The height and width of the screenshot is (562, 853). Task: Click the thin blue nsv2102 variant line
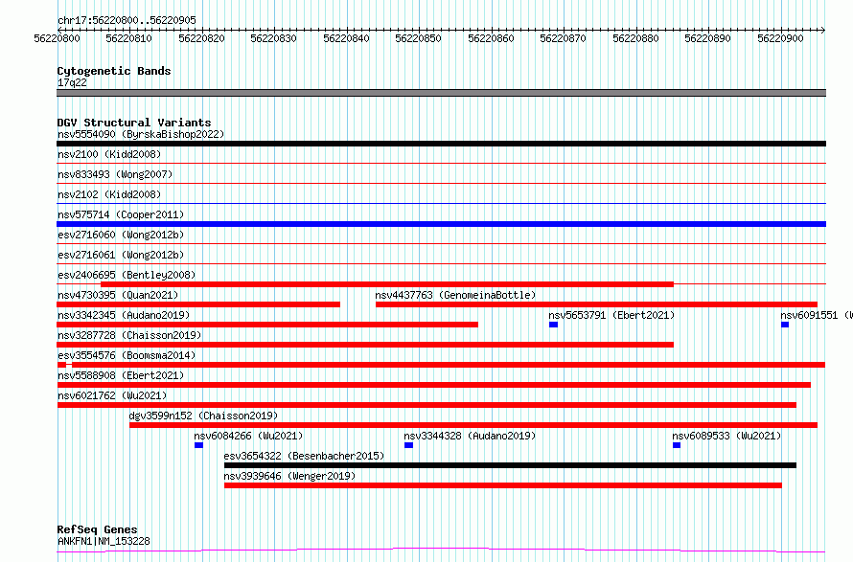click(x=441, y=204)
